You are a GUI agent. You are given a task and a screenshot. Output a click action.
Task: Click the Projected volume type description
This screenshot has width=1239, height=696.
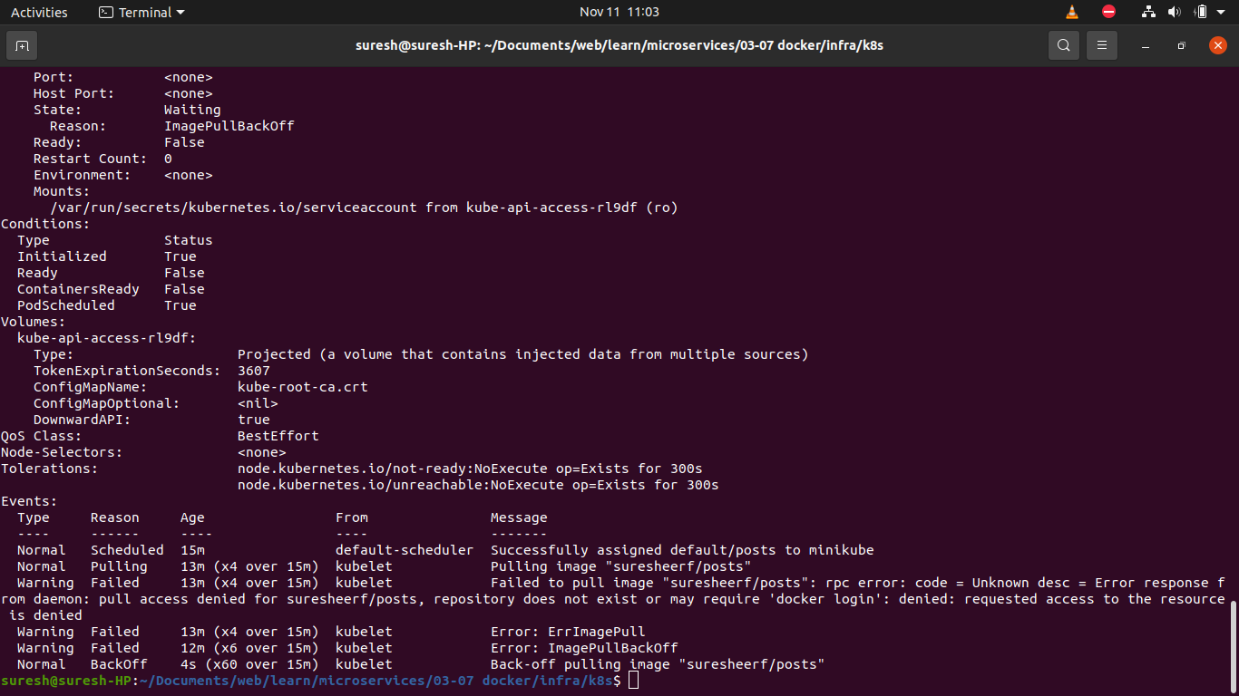click(522, 354)
